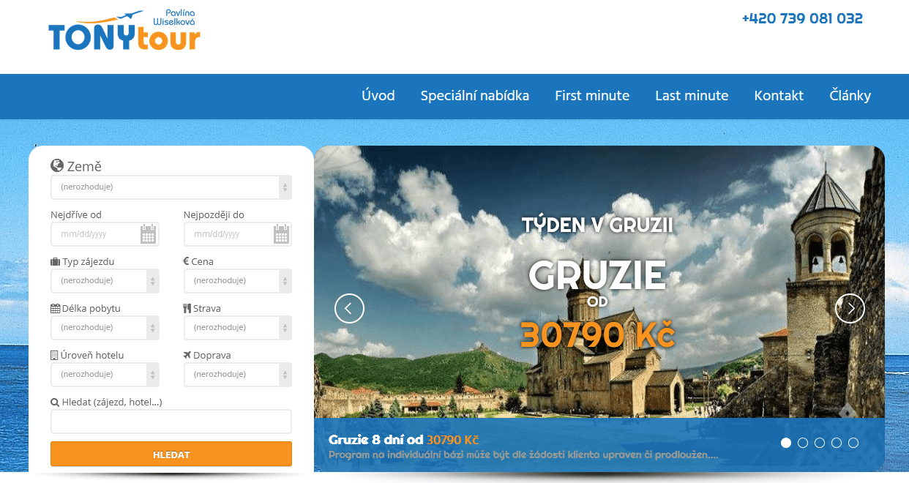Viewport: 909px width, 483px height.
Task: Select the third slider pagination dot
Action: [x=820, y=443]
